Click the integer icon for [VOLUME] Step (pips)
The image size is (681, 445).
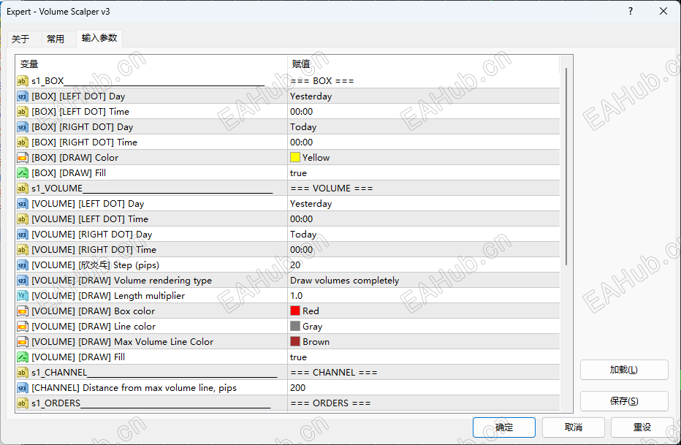(23, 265)
